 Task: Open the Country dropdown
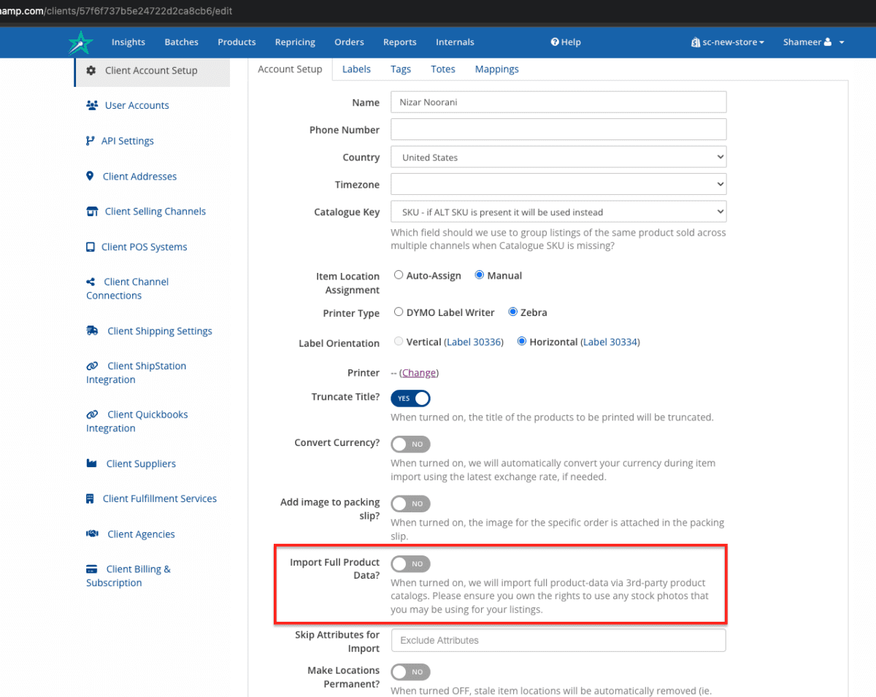click(558, 156)
